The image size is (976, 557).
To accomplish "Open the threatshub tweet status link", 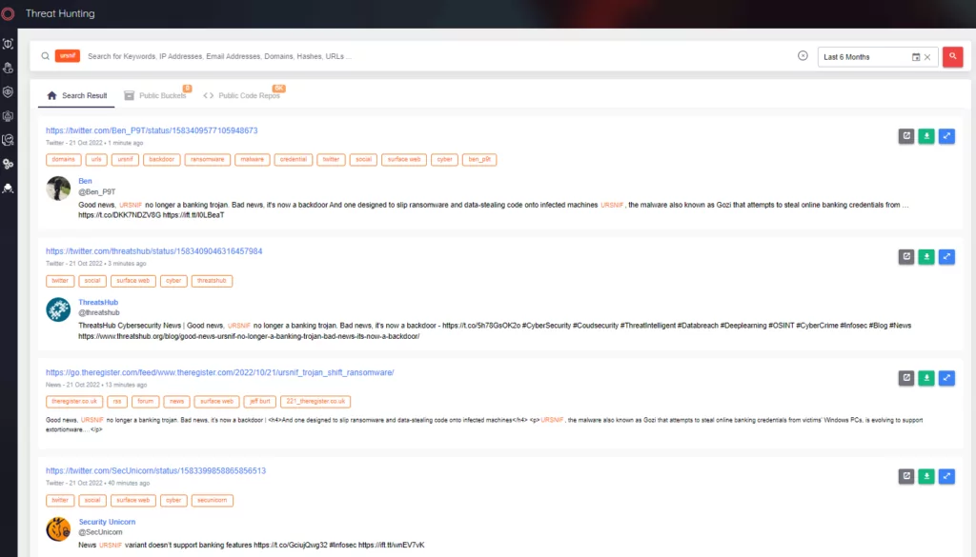I will [153, 251].
